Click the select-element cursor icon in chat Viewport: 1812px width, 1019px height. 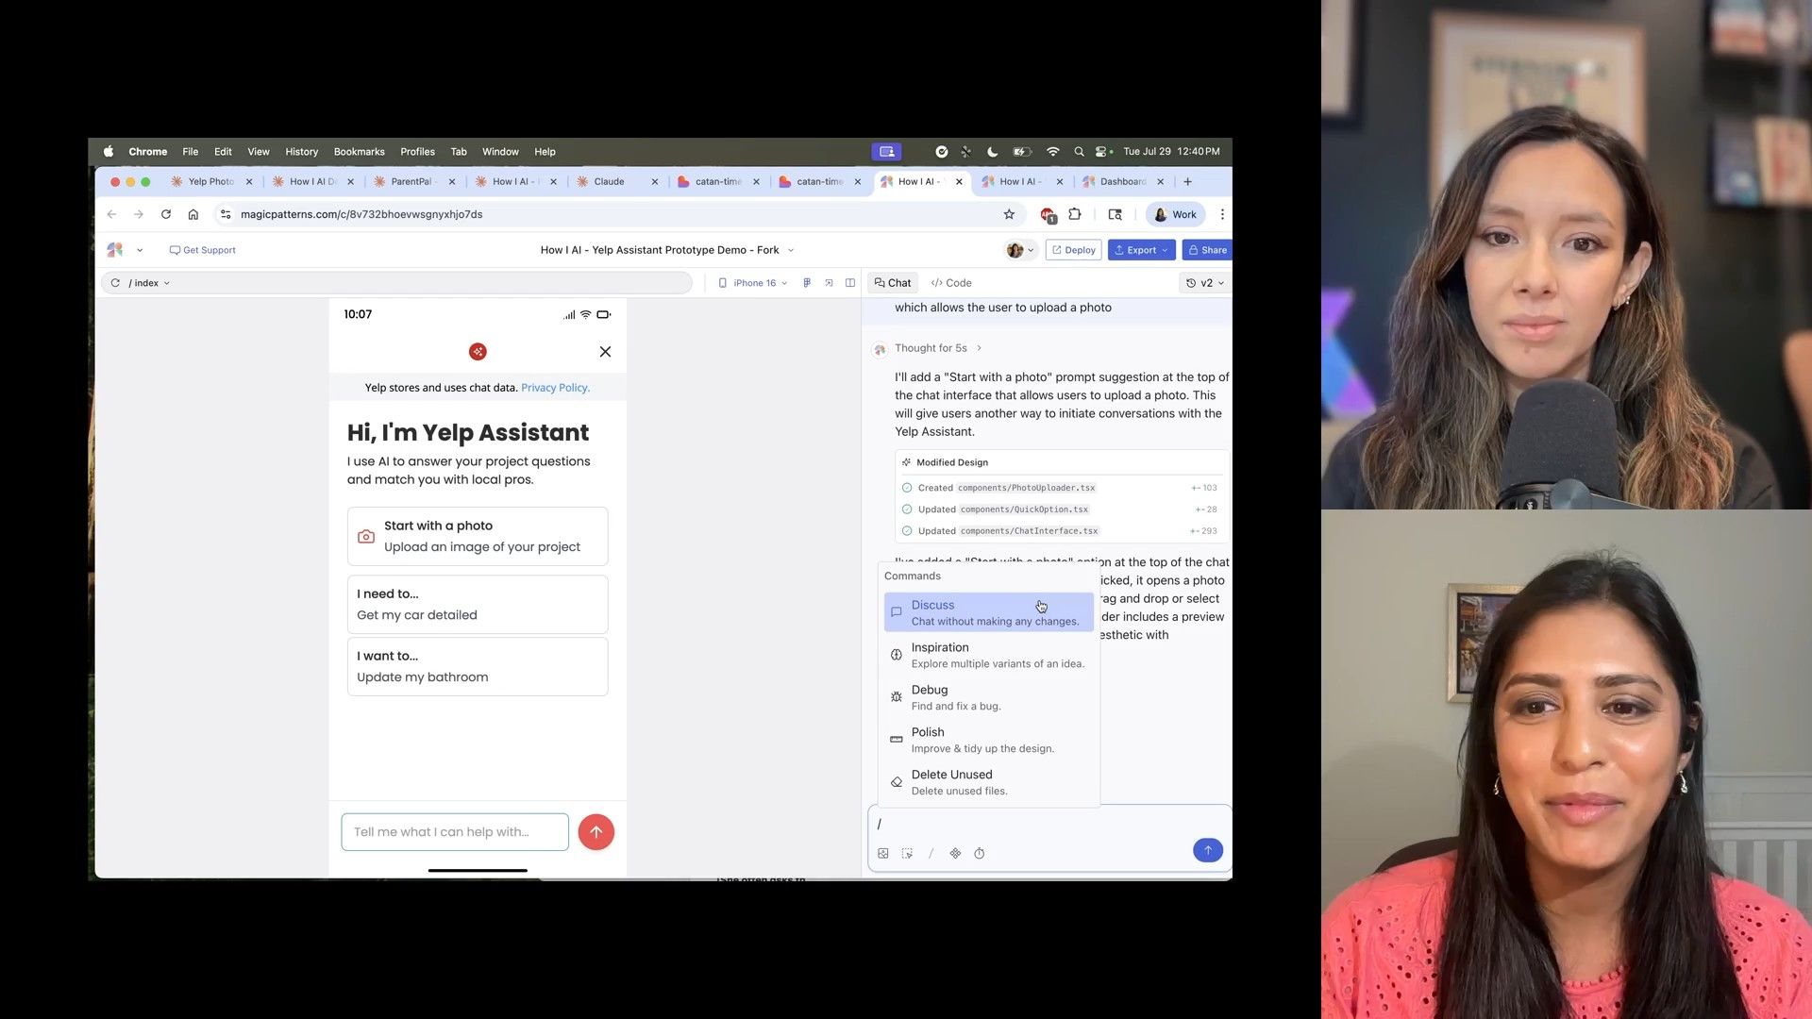tap(907, 853)
